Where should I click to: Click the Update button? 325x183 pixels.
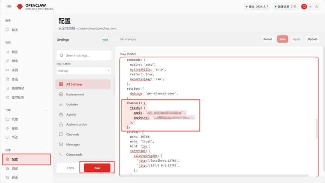(313, 39)
